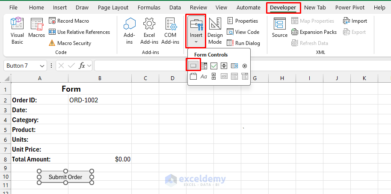The height and width of the screenshot is (194, 391).
Task: Click XML Export
Action: click(x=354, y=32)
